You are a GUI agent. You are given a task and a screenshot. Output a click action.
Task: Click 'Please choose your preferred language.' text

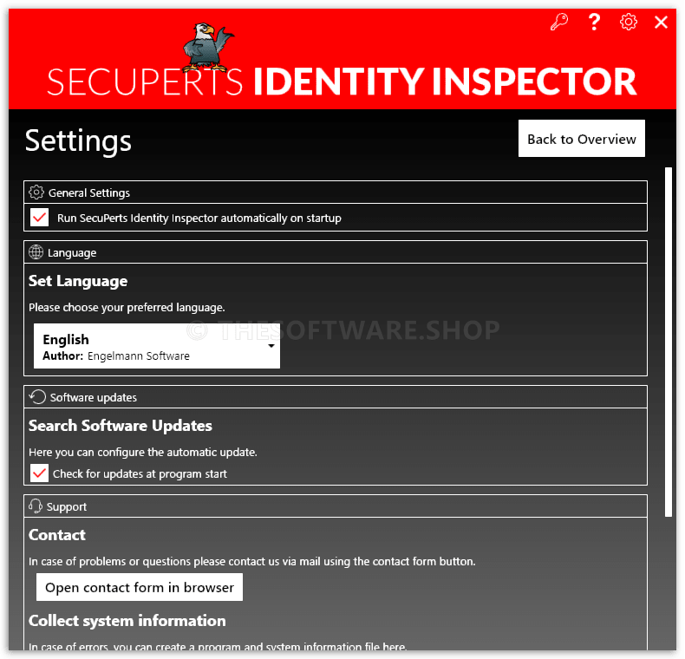[127, 308]
